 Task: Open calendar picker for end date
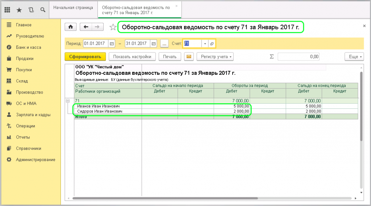pos(153,44)
